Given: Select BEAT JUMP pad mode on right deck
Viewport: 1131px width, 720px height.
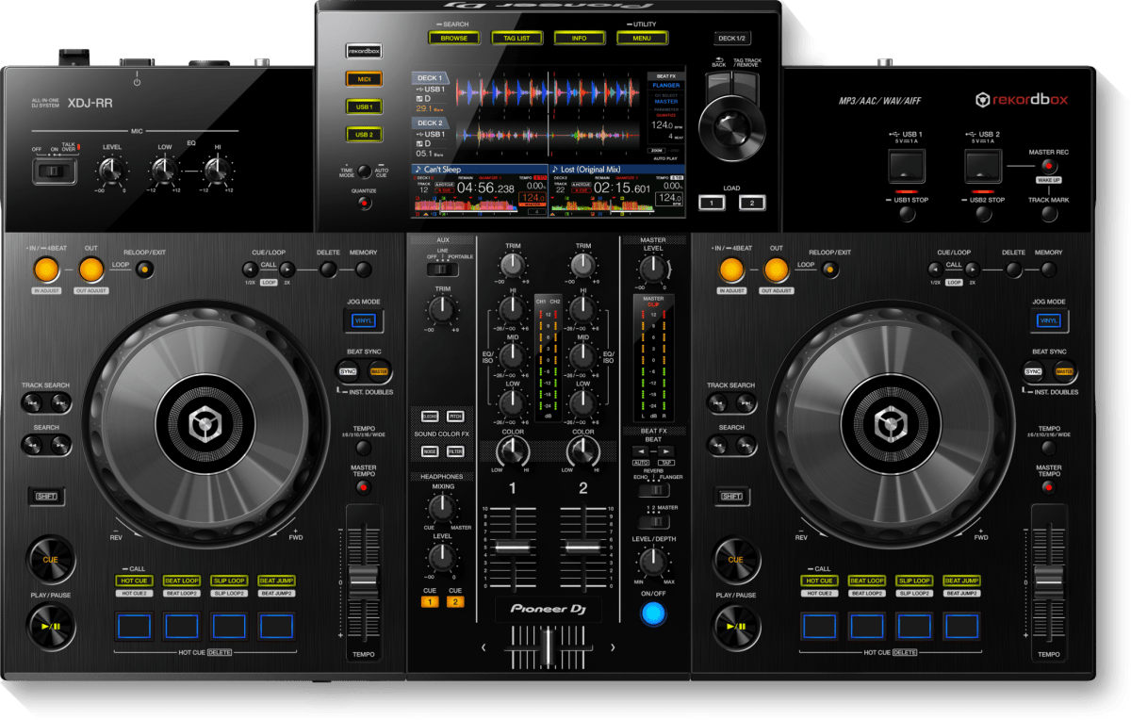Looking at the screenshot, I should [x=960, y=581].
